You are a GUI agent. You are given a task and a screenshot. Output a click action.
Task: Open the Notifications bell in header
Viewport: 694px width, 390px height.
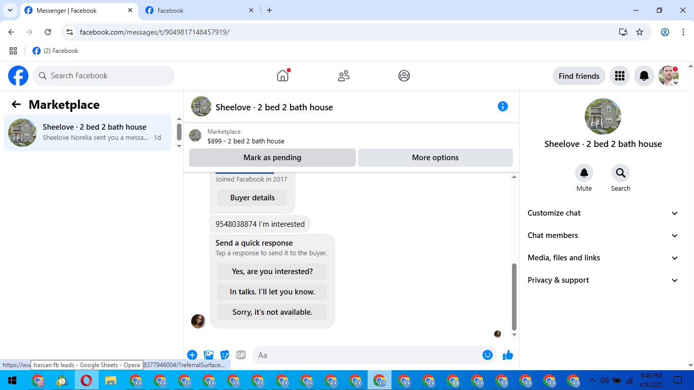(x=644, y=76)
